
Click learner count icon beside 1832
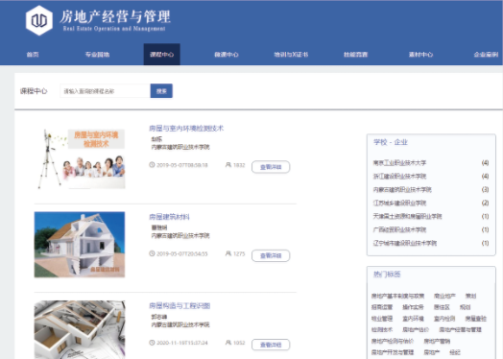(228, 165)
